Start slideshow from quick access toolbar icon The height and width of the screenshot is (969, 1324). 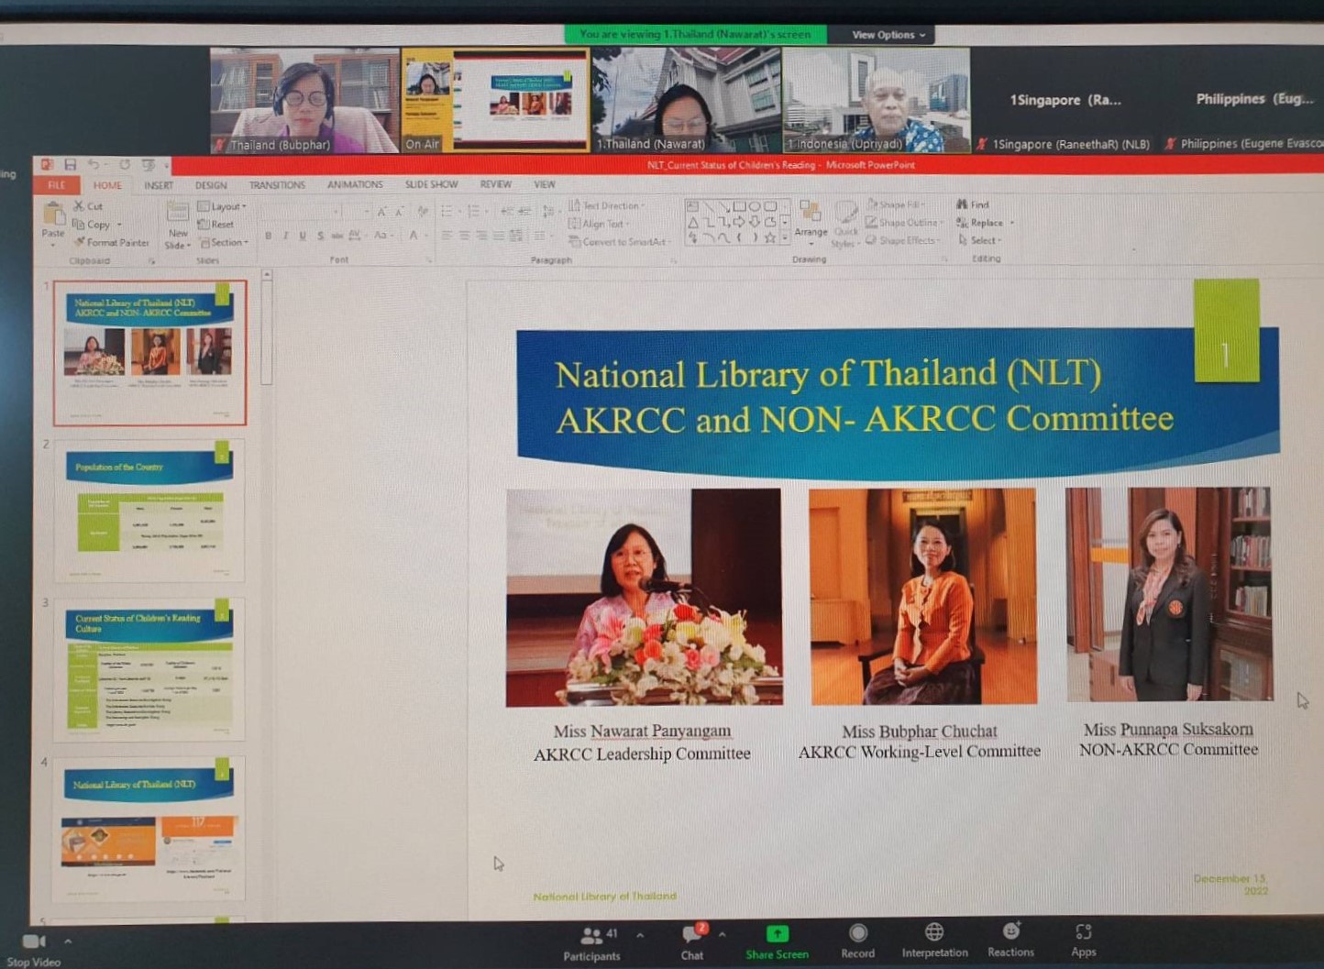pyautogui.click(x=148, y=165)
